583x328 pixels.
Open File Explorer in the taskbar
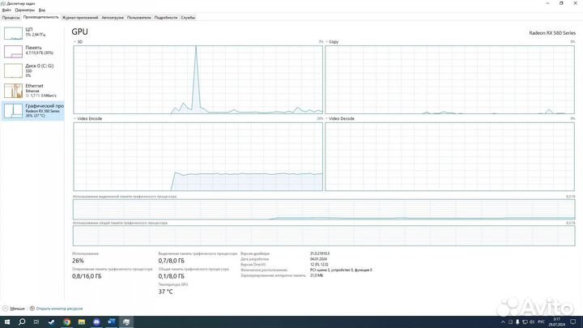tap(82, 322)
